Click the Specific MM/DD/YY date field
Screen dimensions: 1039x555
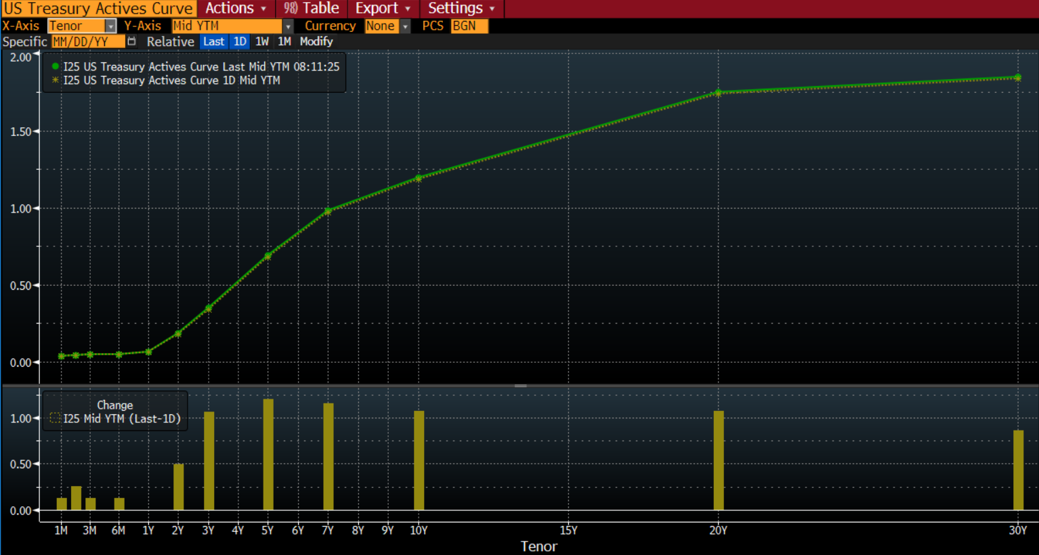coord(88,41)
